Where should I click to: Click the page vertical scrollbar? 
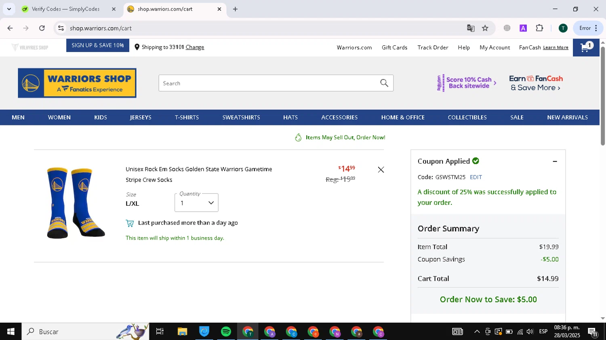[603, 97]
